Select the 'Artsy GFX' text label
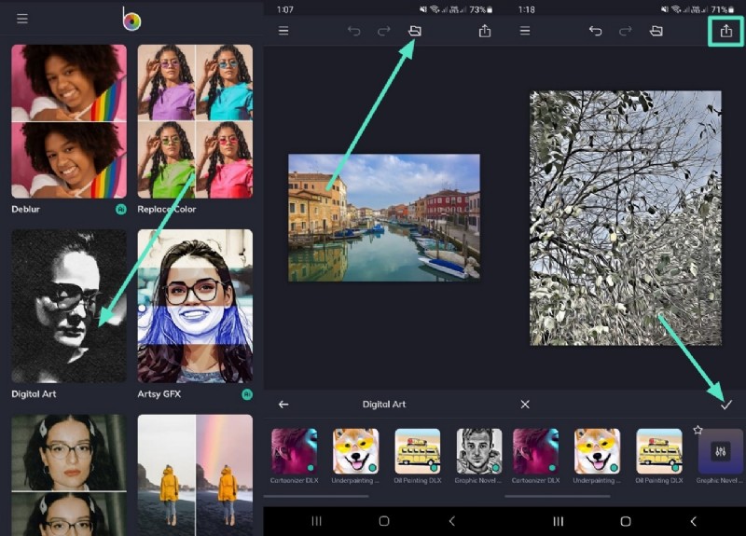Viewport: 746px width, 536px height. [159, 393]
